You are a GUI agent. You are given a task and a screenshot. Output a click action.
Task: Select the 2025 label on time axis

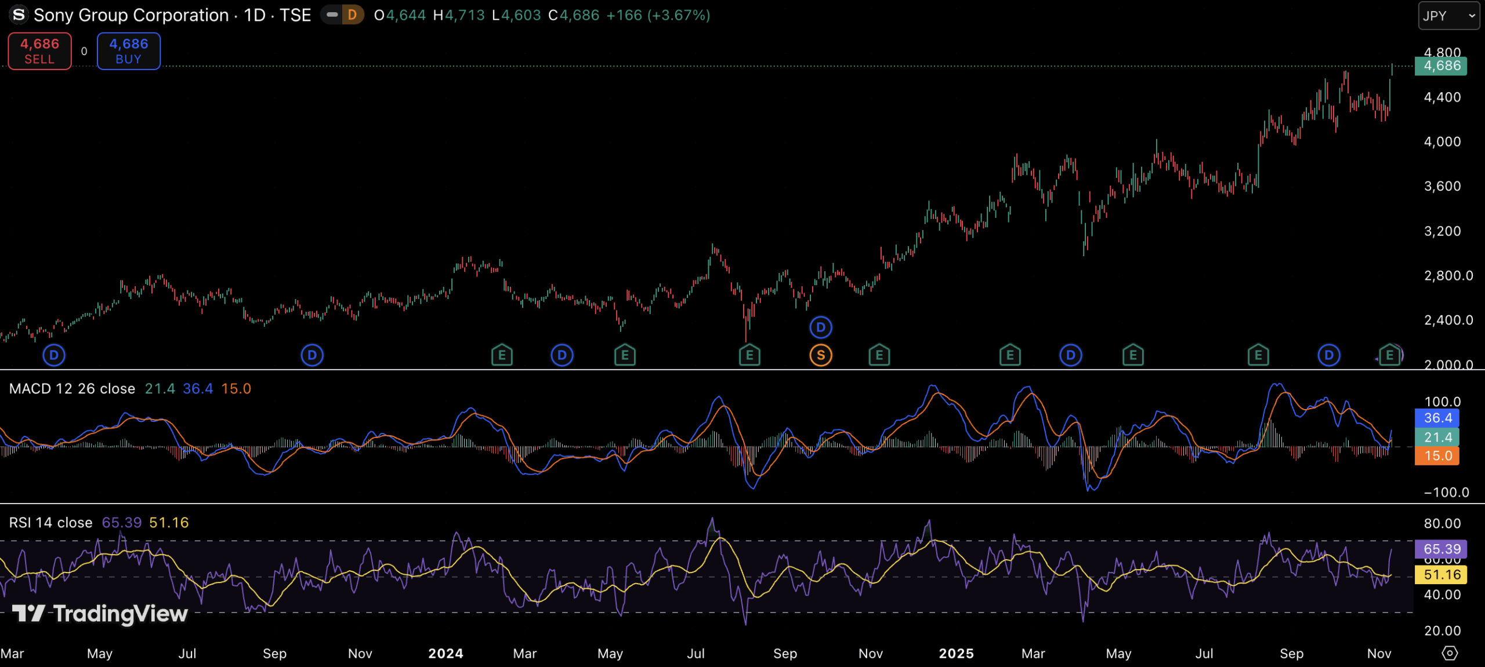[x=956, y=654]
